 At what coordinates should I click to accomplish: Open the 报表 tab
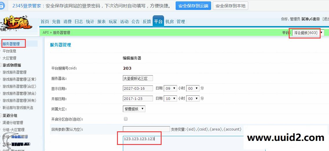(102, 22)
